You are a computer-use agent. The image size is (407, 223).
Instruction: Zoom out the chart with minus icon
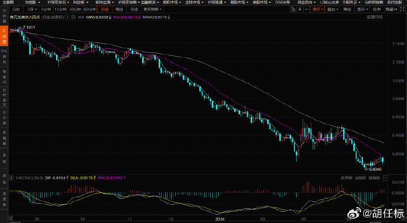[306, 9]
